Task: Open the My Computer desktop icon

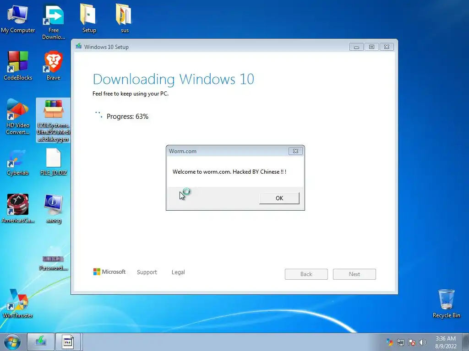Action: (x=18, y=18)
